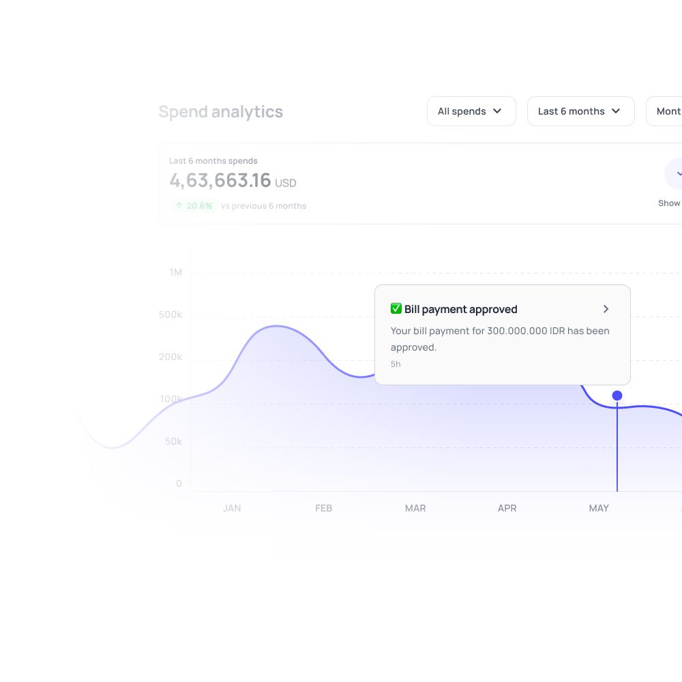This screenshot has height=682, width=682.
Task: Click the 500k label on the y-axis
Action: click(170, 314)
